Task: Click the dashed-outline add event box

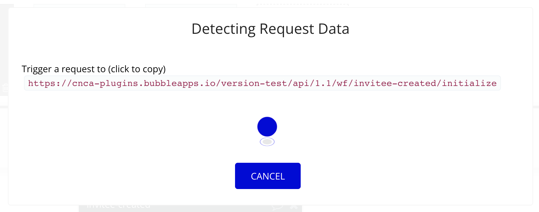Action: (302, 6)
